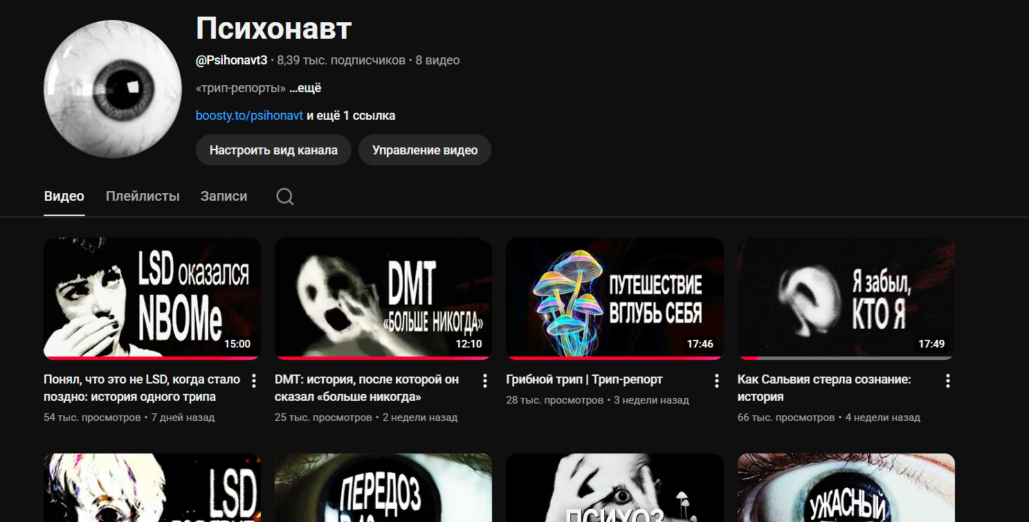The height and width of the screenshot is (522, 1029).
Task: Open the Ужасный eye thumbnail
Action: pyautogui.click(x=846, y=487)
